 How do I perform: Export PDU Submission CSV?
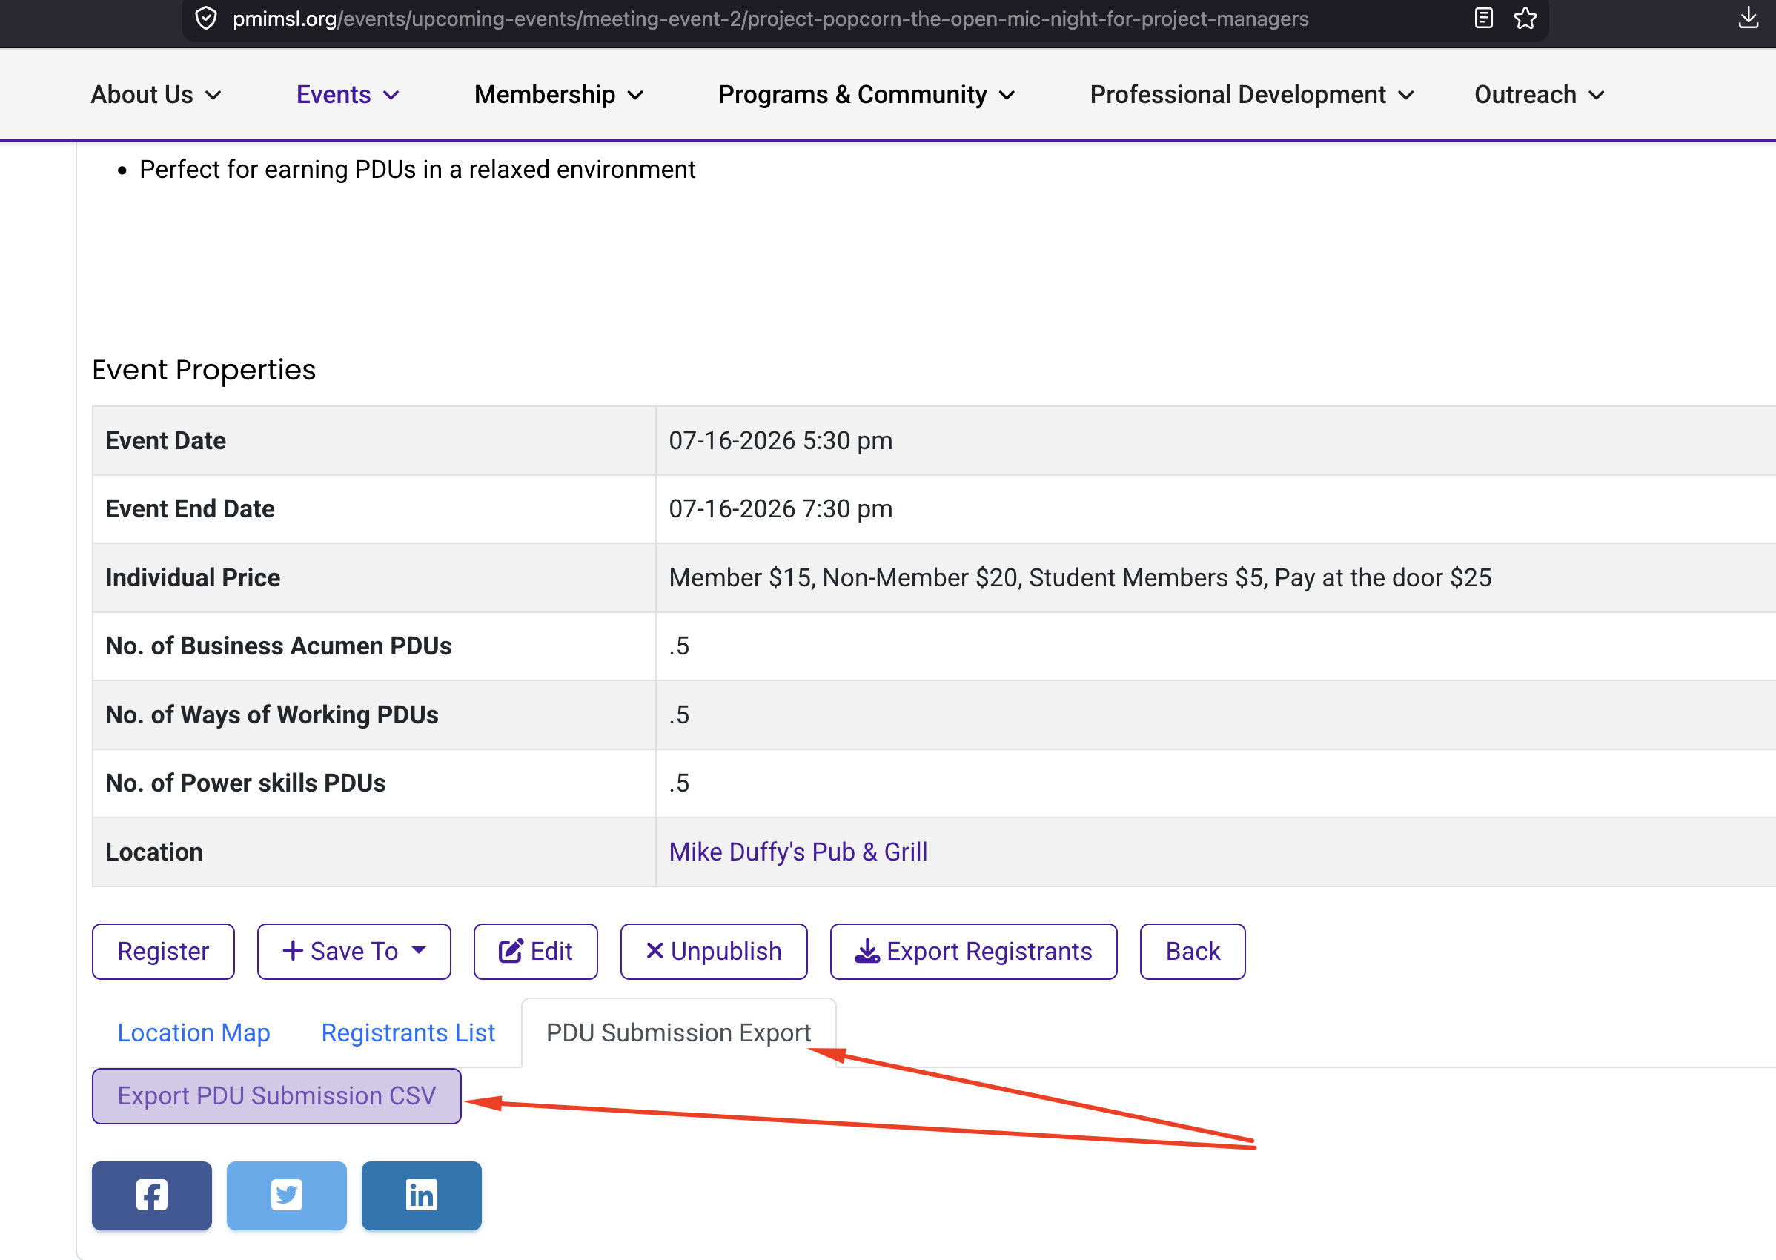click(x=277, y=1095)
